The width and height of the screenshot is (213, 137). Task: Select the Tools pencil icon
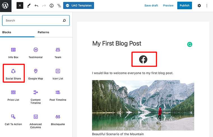tap(29, 6)
